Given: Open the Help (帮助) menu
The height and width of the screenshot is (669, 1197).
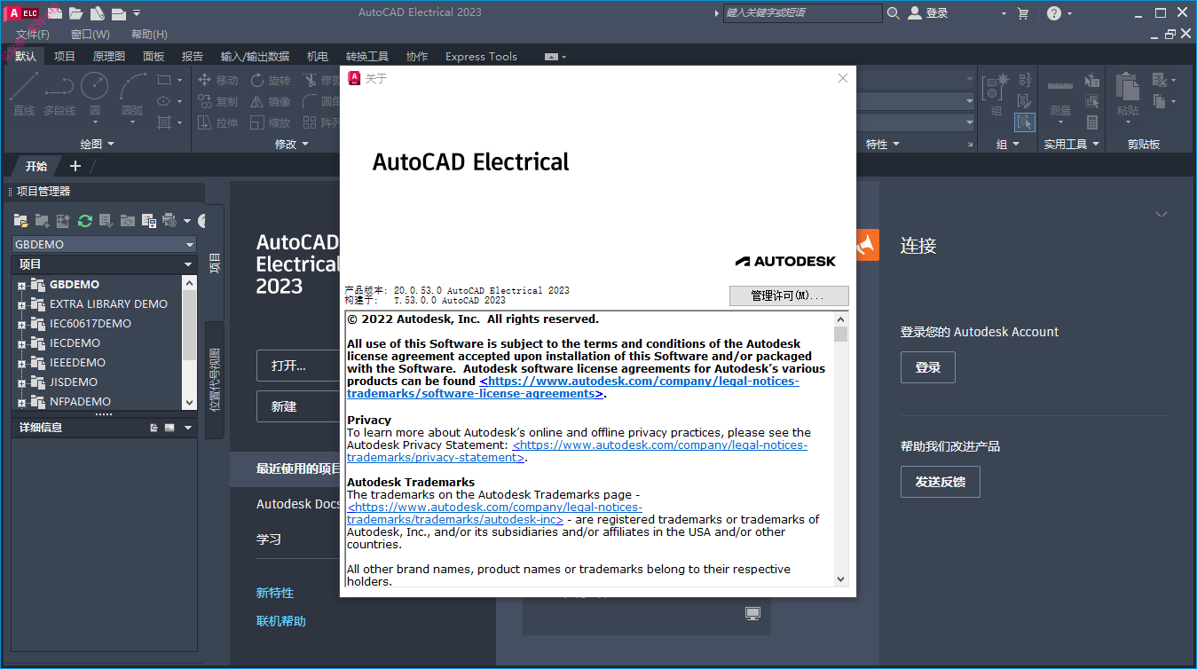Looking at the screenshot, I should 149,34.
